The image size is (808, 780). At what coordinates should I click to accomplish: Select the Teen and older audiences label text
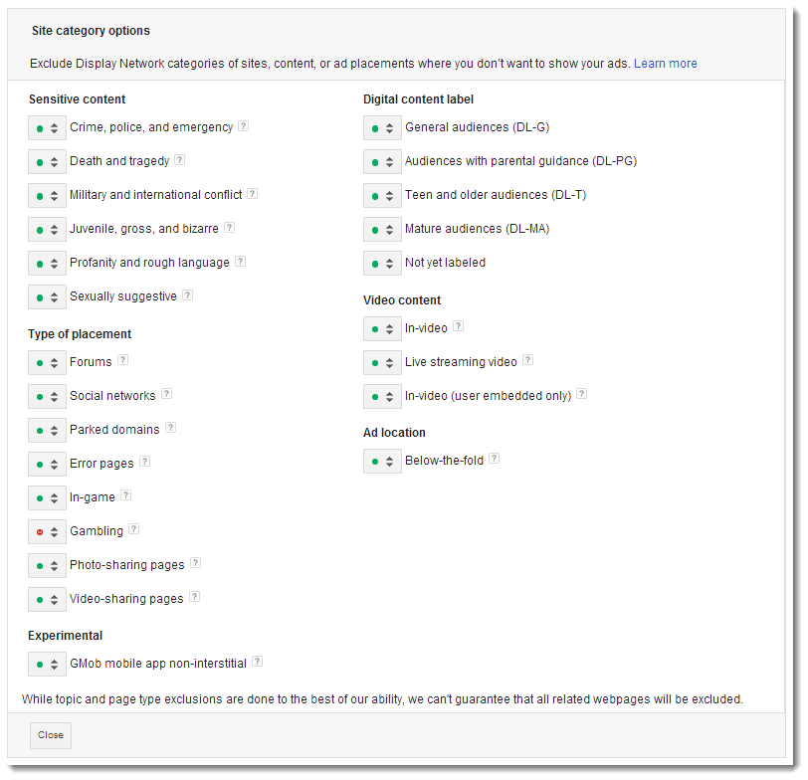[495, 195]
